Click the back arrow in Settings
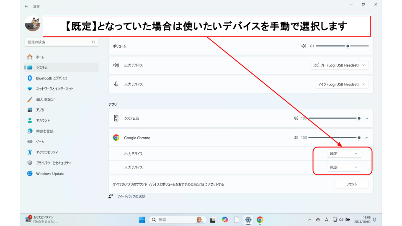 (27, 6)
